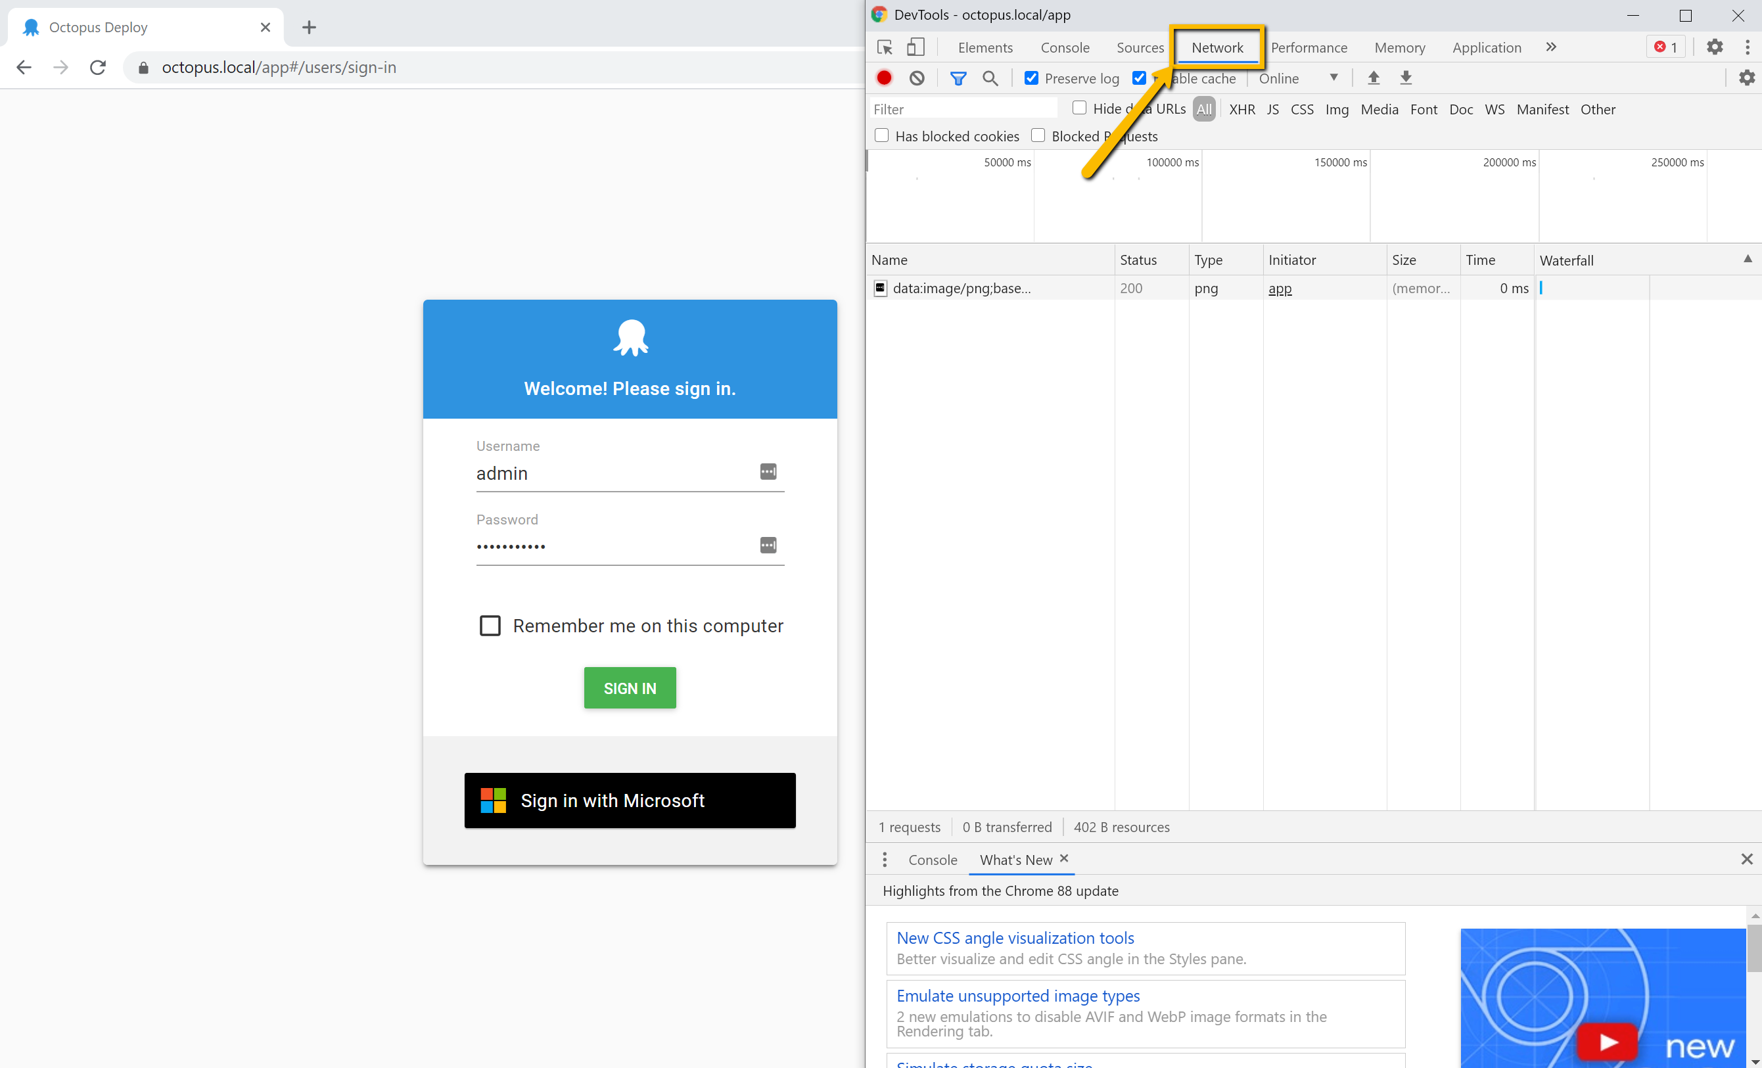This screenshot has height=1068, width=1762.
Task: Check the Remember me on this computer box
Action: pos(490,625)
